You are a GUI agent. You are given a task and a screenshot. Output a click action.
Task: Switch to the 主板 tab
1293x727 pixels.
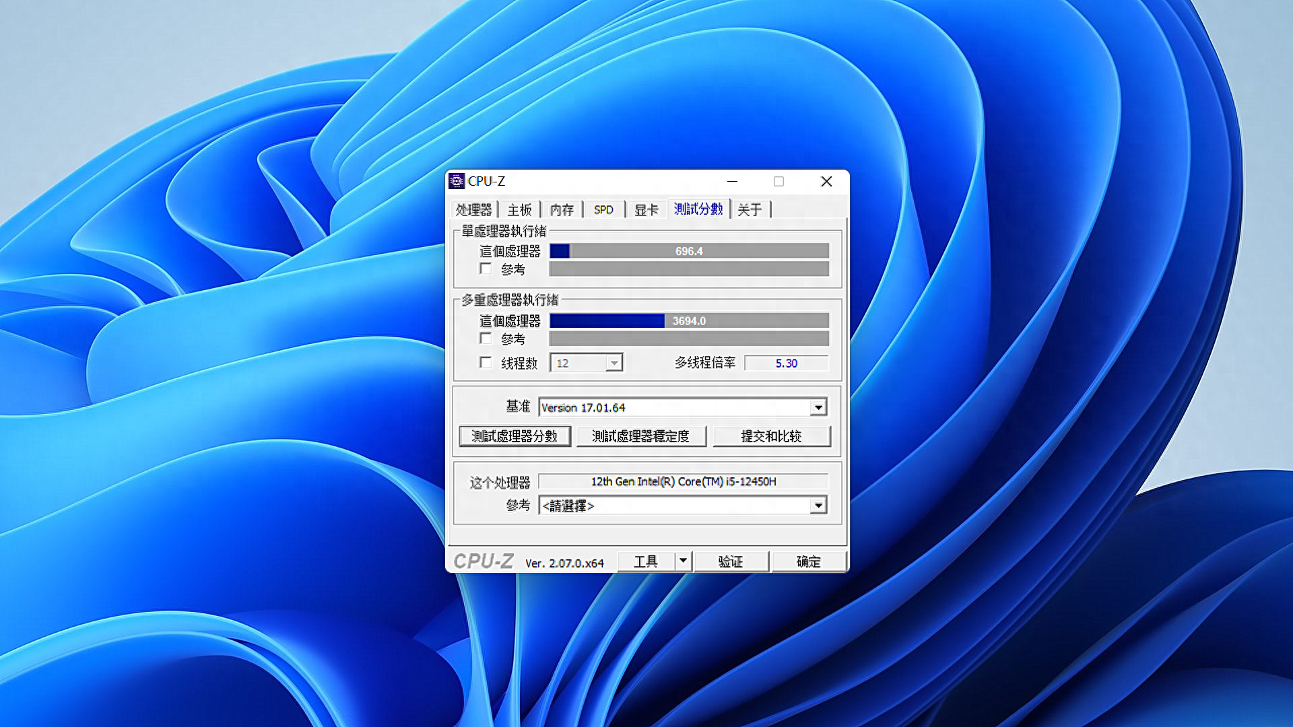[519, 210]
